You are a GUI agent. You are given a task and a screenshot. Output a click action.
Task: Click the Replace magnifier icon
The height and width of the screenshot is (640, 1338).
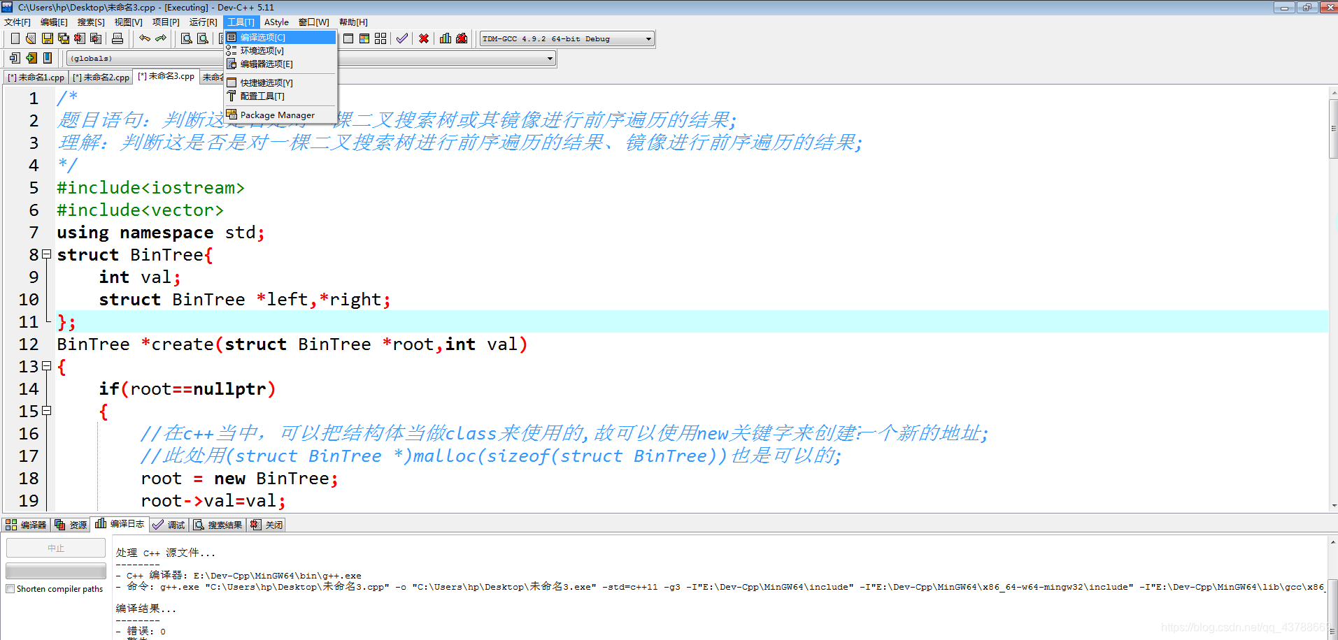(203, 38)
